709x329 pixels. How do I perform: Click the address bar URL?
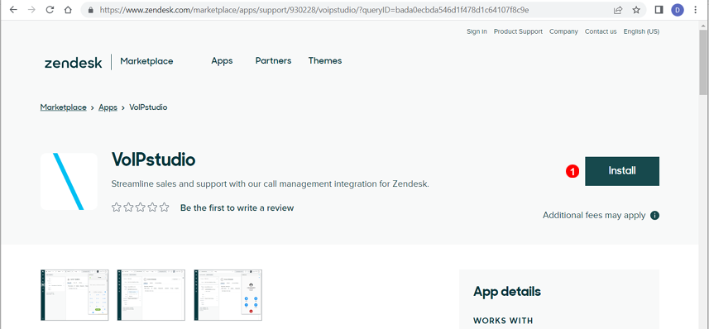coord(314,9)
